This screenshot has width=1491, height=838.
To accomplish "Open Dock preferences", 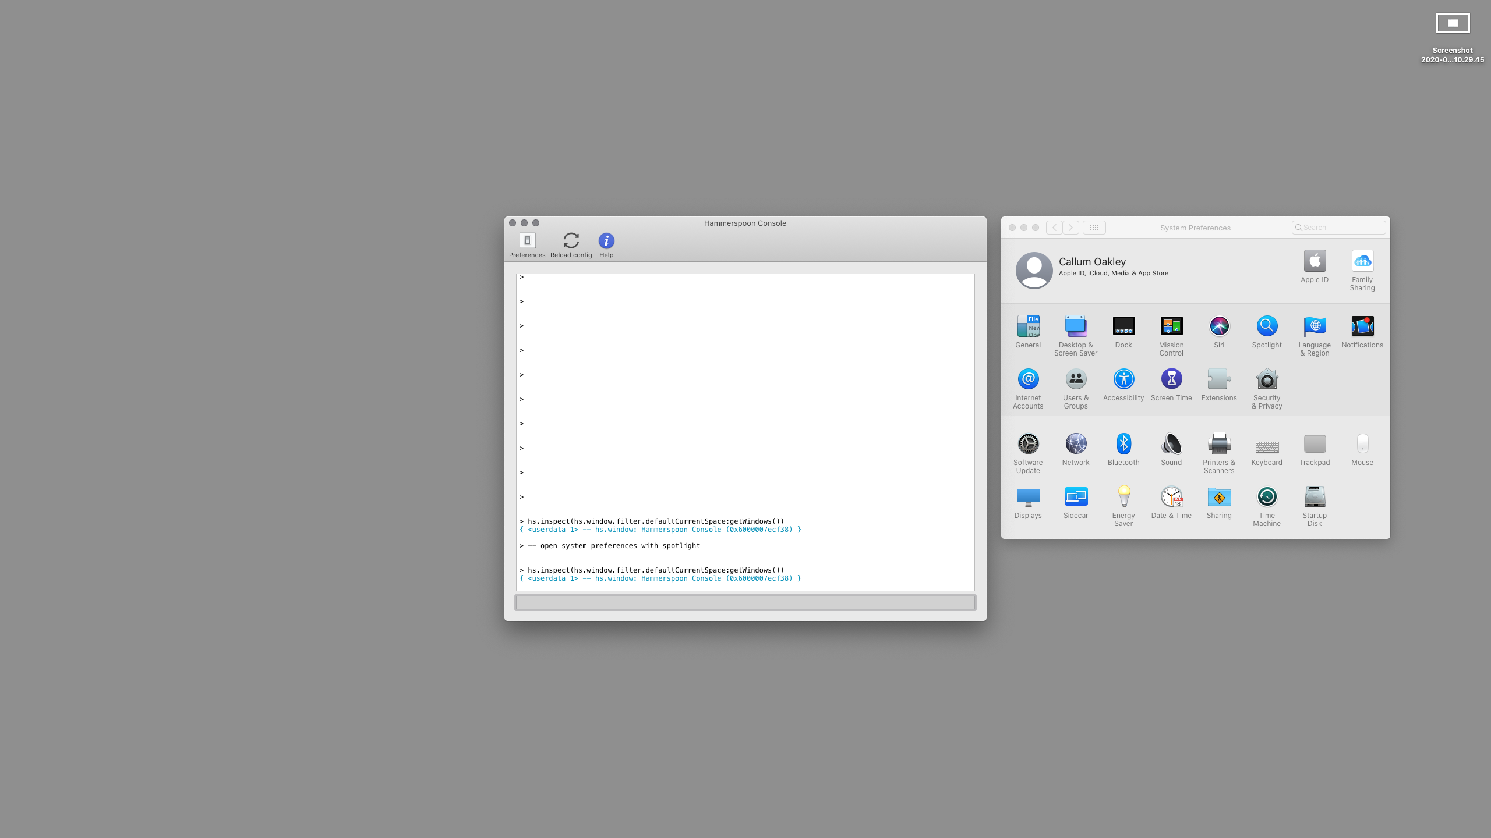I will point(1123,332).
